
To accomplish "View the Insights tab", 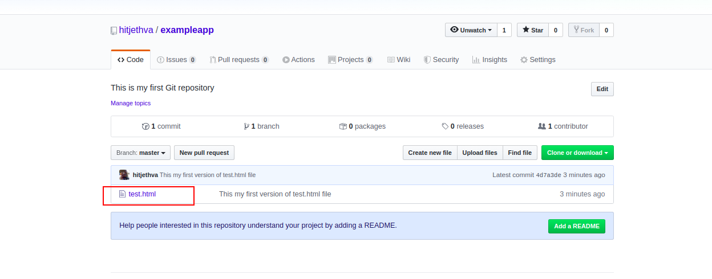I will click(x=489, y=60).
